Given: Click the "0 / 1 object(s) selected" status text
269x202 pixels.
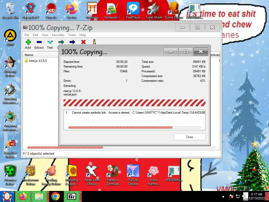Looking at the screenshot, I should 39,154.
